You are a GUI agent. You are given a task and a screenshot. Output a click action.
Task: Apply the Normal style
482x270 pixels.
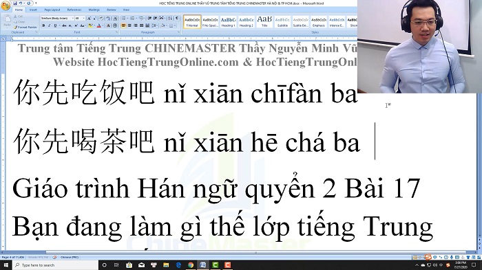pos(192,22)
